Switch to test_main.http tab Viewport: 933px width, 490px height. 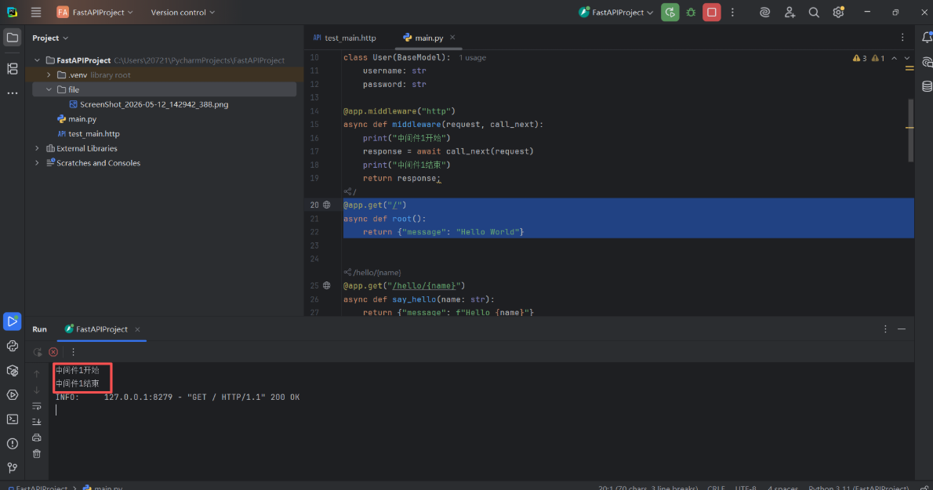click(x=344, y=38)
